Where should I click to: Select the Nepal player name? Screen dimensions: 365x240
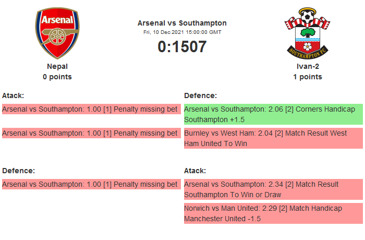pos(57,66)
